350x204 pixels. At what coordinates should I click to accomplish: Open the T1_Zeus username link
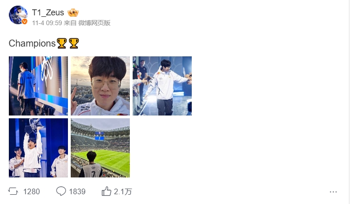[48, 13]
